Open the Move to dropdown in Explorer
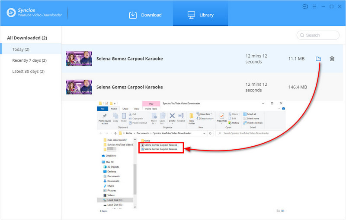Image resolution: width=346 pixels, height=220 pixels. point(154,119)
